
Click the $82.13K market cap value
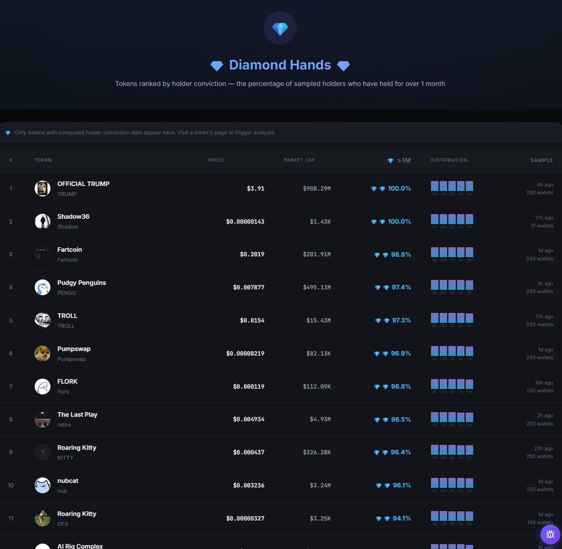(x=318, y=353)
